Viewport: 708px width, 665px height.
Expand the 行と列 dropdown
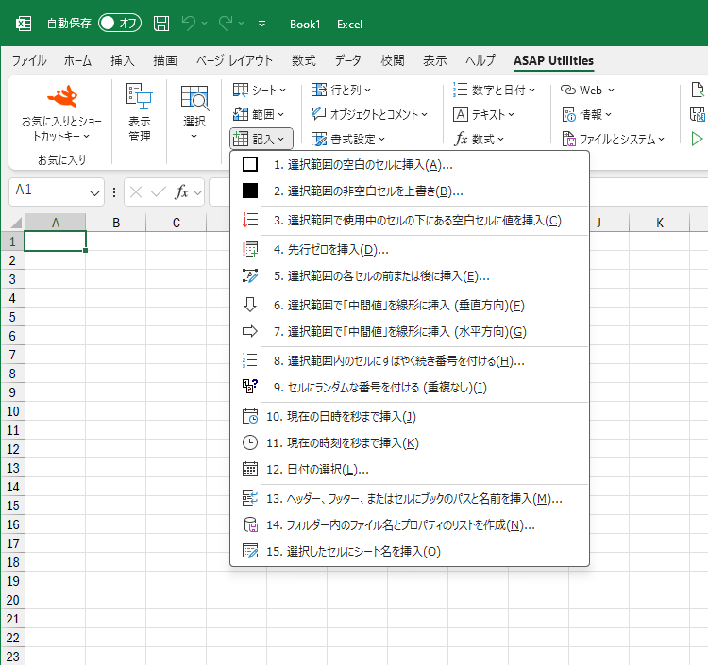tap(341, 91)
